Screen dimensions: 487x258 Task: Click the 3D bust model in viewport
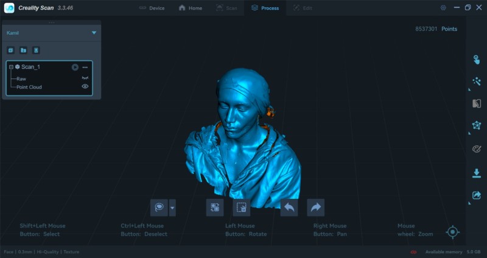(242, 140)
